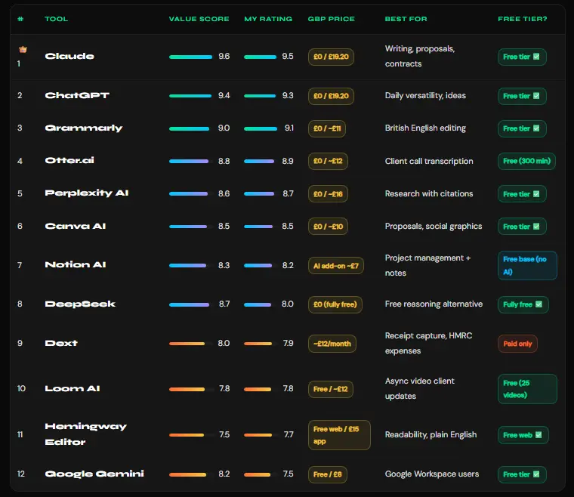Select the Loom AI tool name
This screenshot has height=497, width=574.
pos(72,389)
